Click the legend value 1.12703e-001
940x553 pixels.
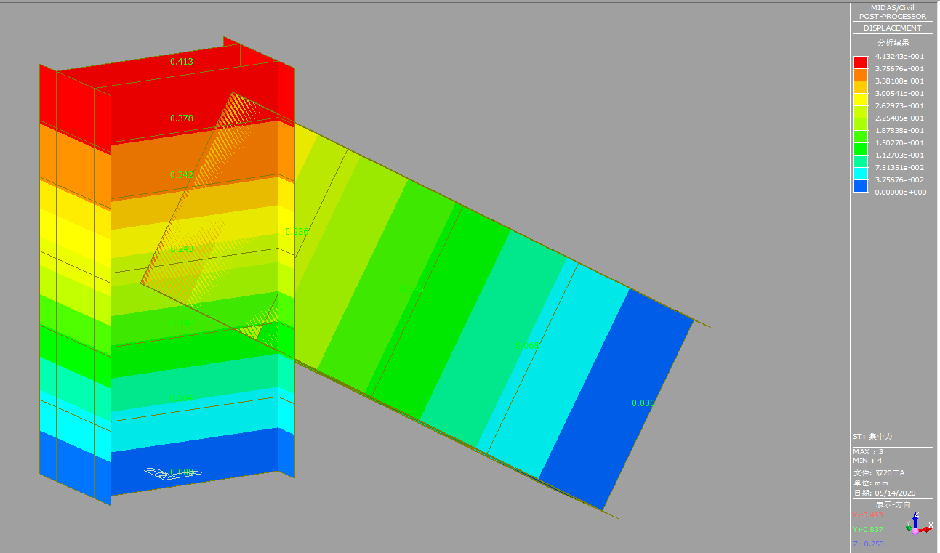[x=900, y=156]
